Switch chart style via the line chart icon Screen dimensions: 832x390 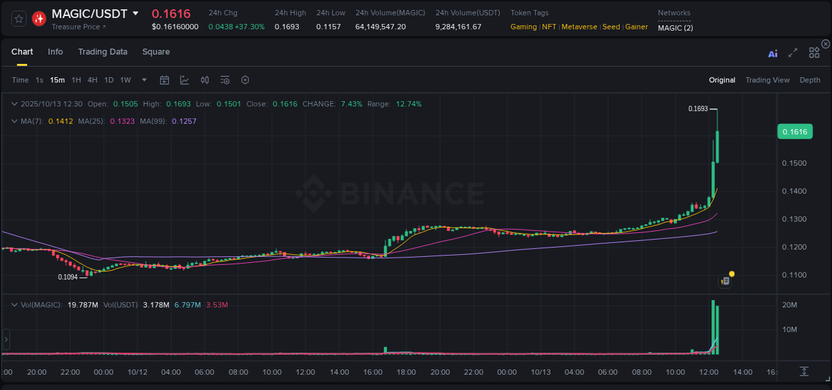(184, 79)
